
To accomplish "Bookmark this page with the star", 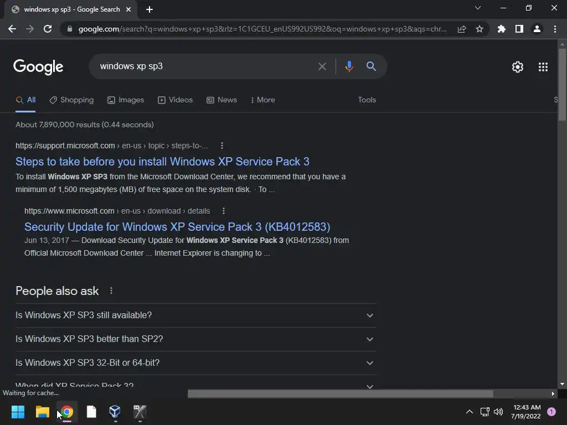I will click(x=480, y=29).
